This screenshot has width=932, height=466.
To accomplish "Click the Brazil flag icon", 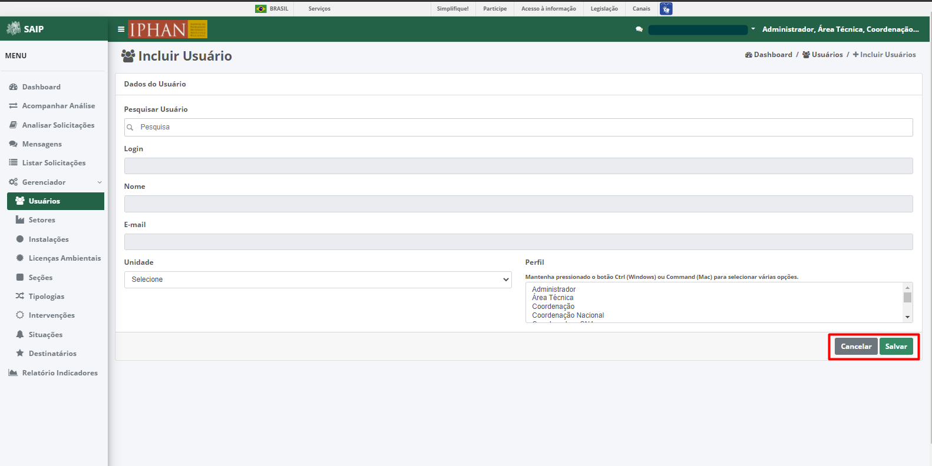I will click(261, 9).
